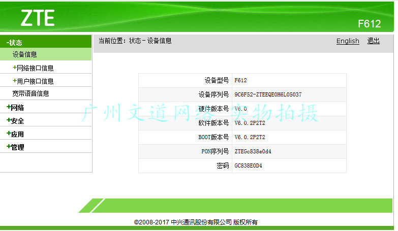Image resolution: width=398 pixels, height=231 pixels.
Task: Select 密码 value GC838E0D4
Action: pyautogui.click(x=248, y=166)
